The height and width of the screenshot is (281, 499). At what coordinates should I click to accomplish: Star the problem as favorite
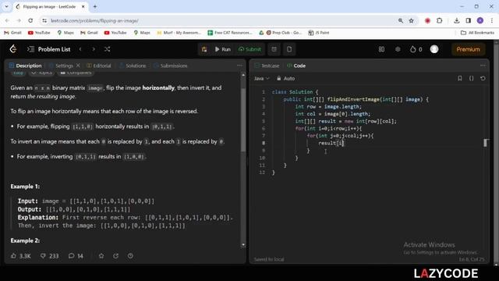point(101,256)
